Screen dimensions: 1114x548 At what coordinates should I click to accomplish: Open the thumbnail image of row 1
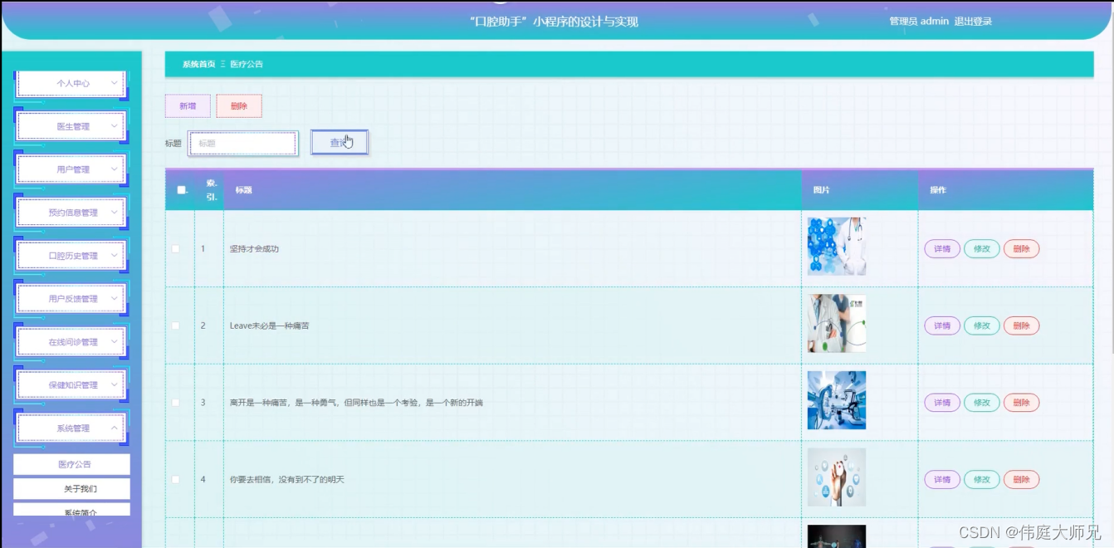tap(837, 247)
